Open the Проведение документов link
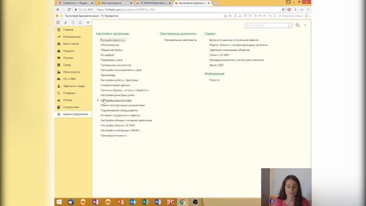 tap(116, 65)
